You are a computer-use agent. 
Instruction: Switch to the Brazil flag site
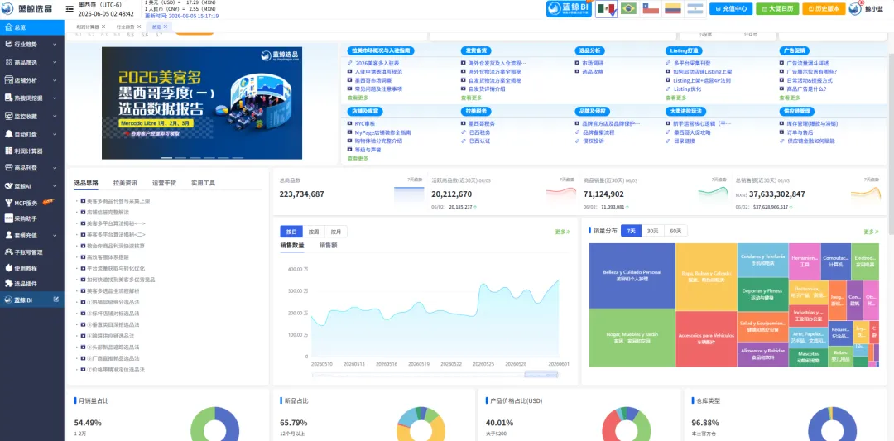click(629, 8)
